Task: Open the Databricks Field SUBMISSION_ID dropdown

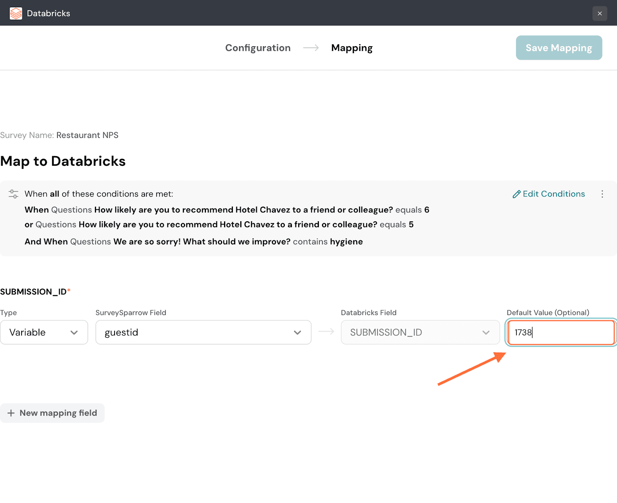Action: pyautogui.click(x=413, y=332)
